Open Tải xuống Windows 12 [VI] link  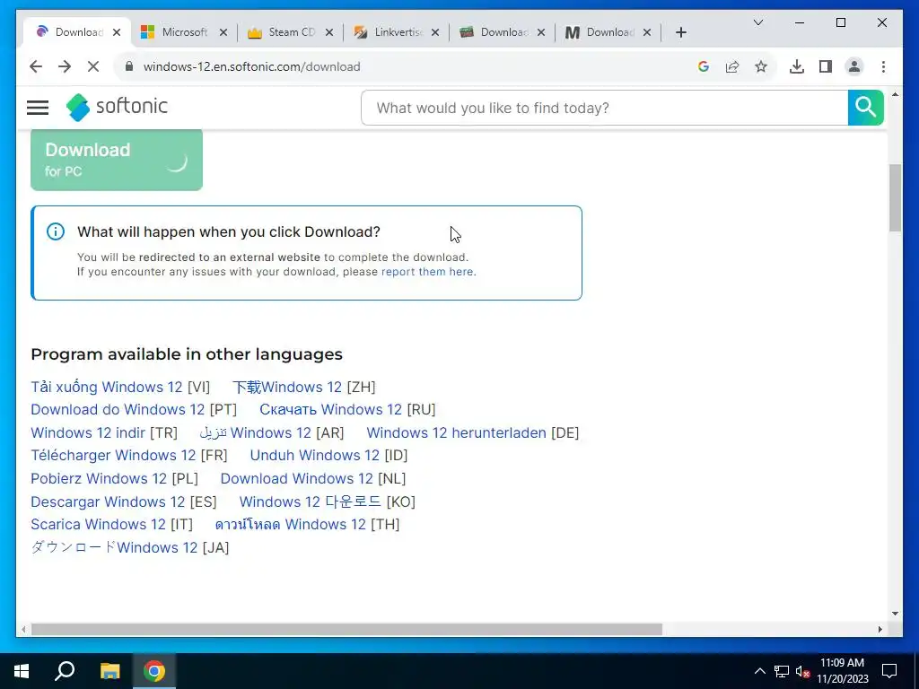tap(107, 388)
